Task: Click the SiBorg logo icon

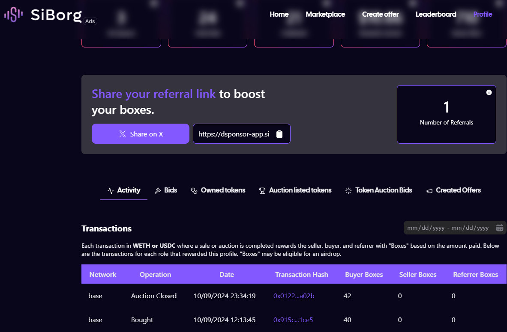Action: 13,15
